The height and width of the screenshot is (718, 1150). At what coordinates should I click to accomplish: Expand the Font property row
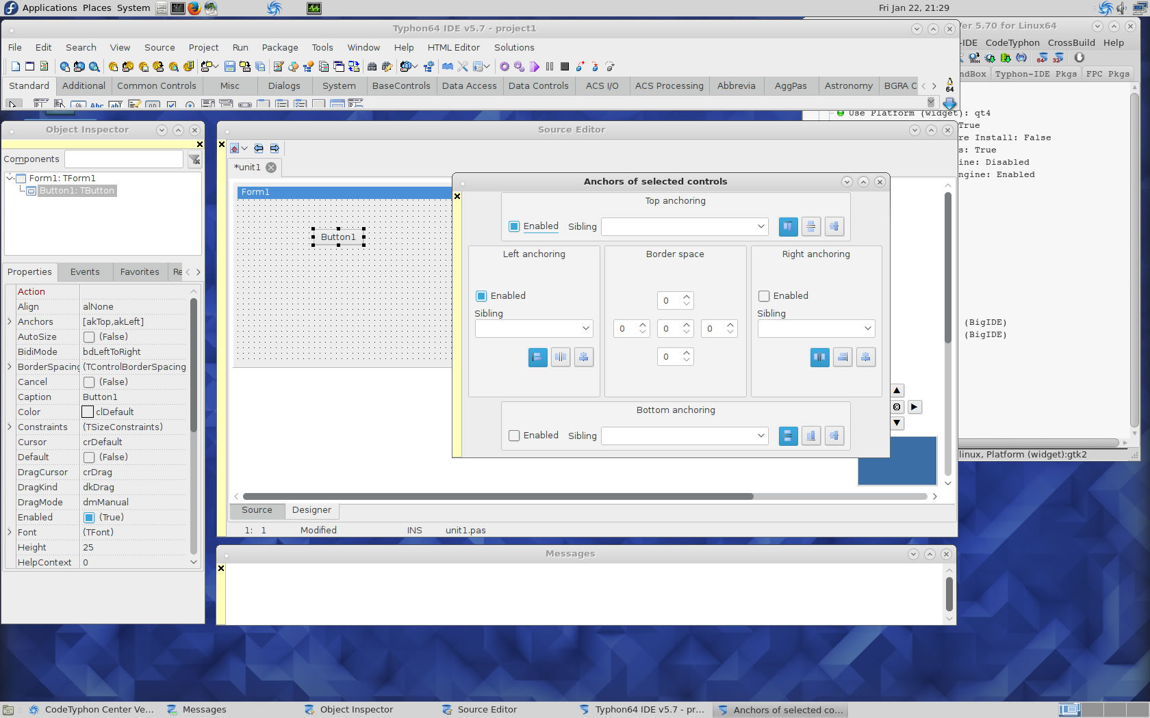pos(10,532)
